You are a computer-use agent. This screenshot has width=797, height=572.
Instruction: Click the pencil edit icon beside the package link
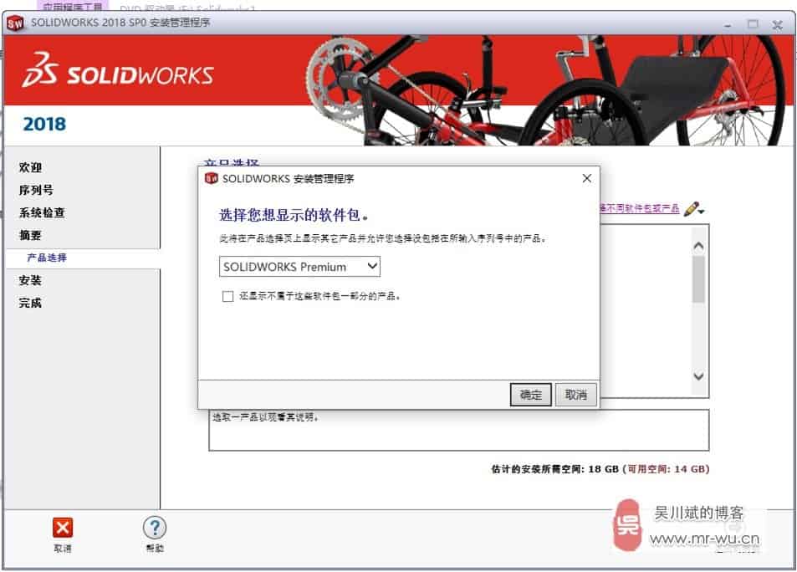(690, 209)
